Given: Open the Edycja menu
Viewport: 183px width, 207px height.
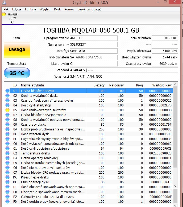Looking at the screenshot, I should 17,9.
